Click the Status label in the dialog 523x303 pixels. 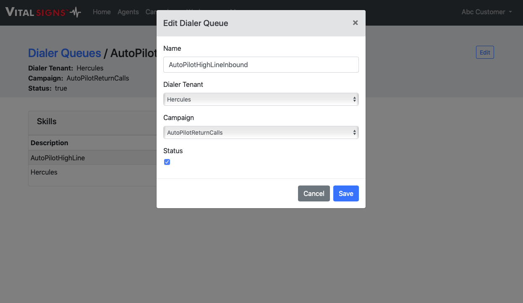point(173,151)
